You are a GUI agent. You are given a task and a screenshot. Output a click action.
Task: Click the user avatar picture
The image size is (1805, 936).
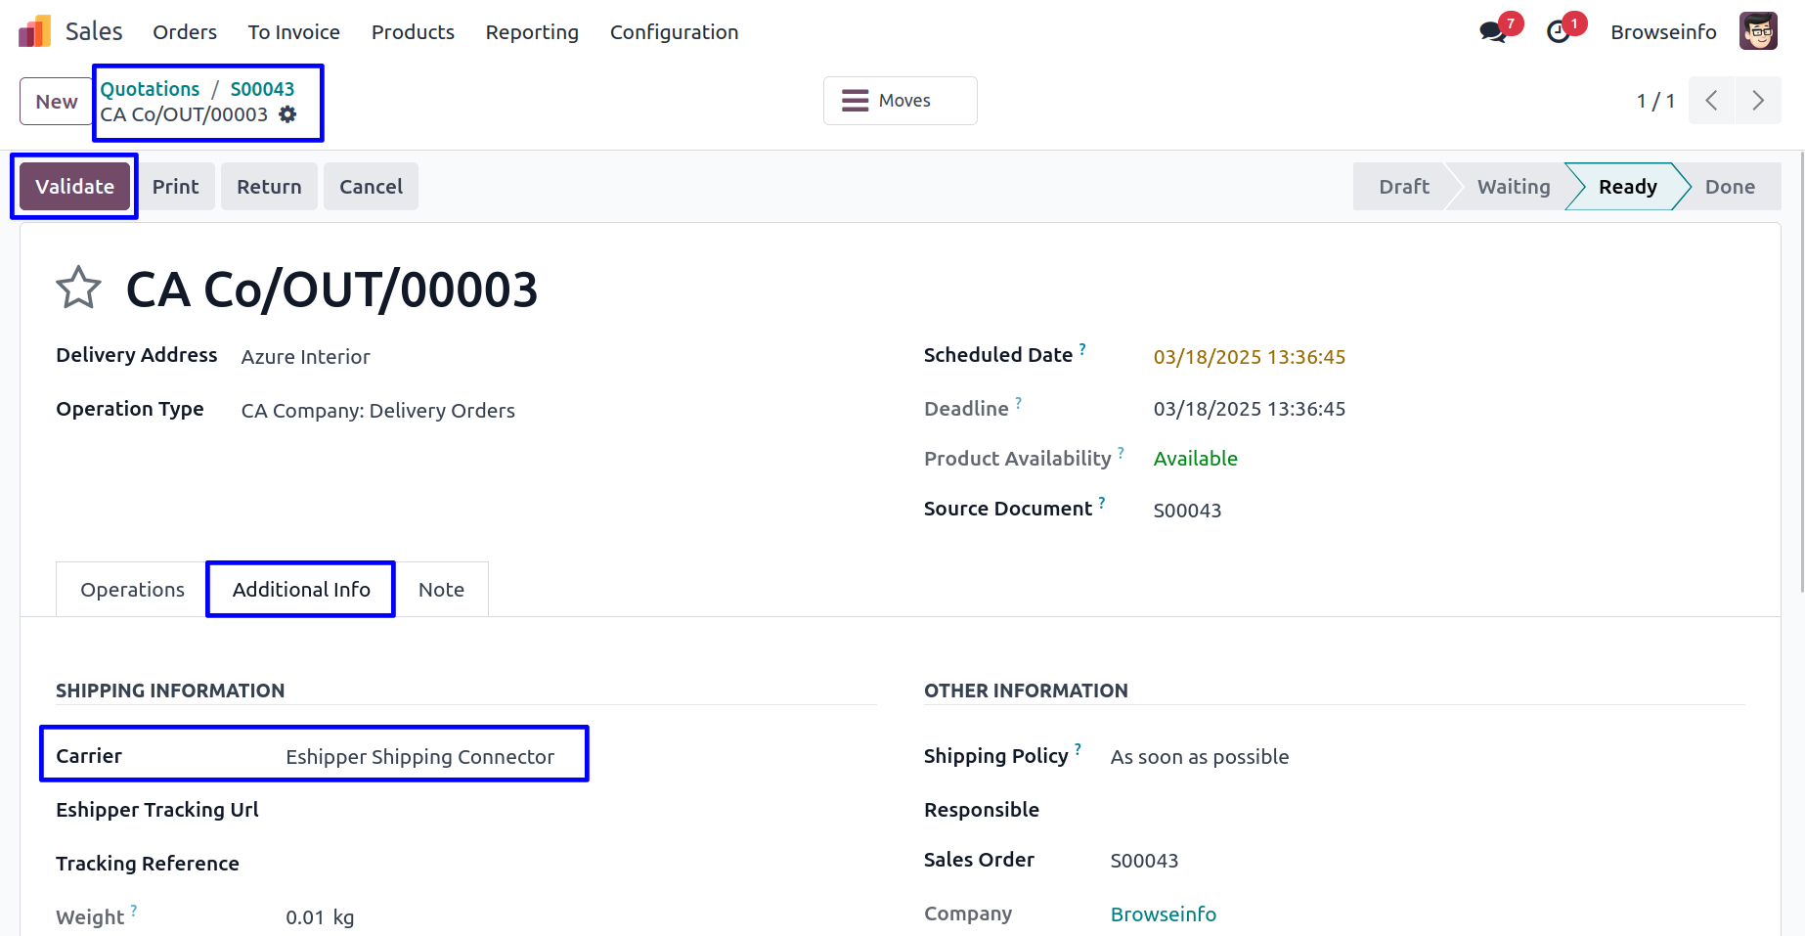[x=1757, y=31]
